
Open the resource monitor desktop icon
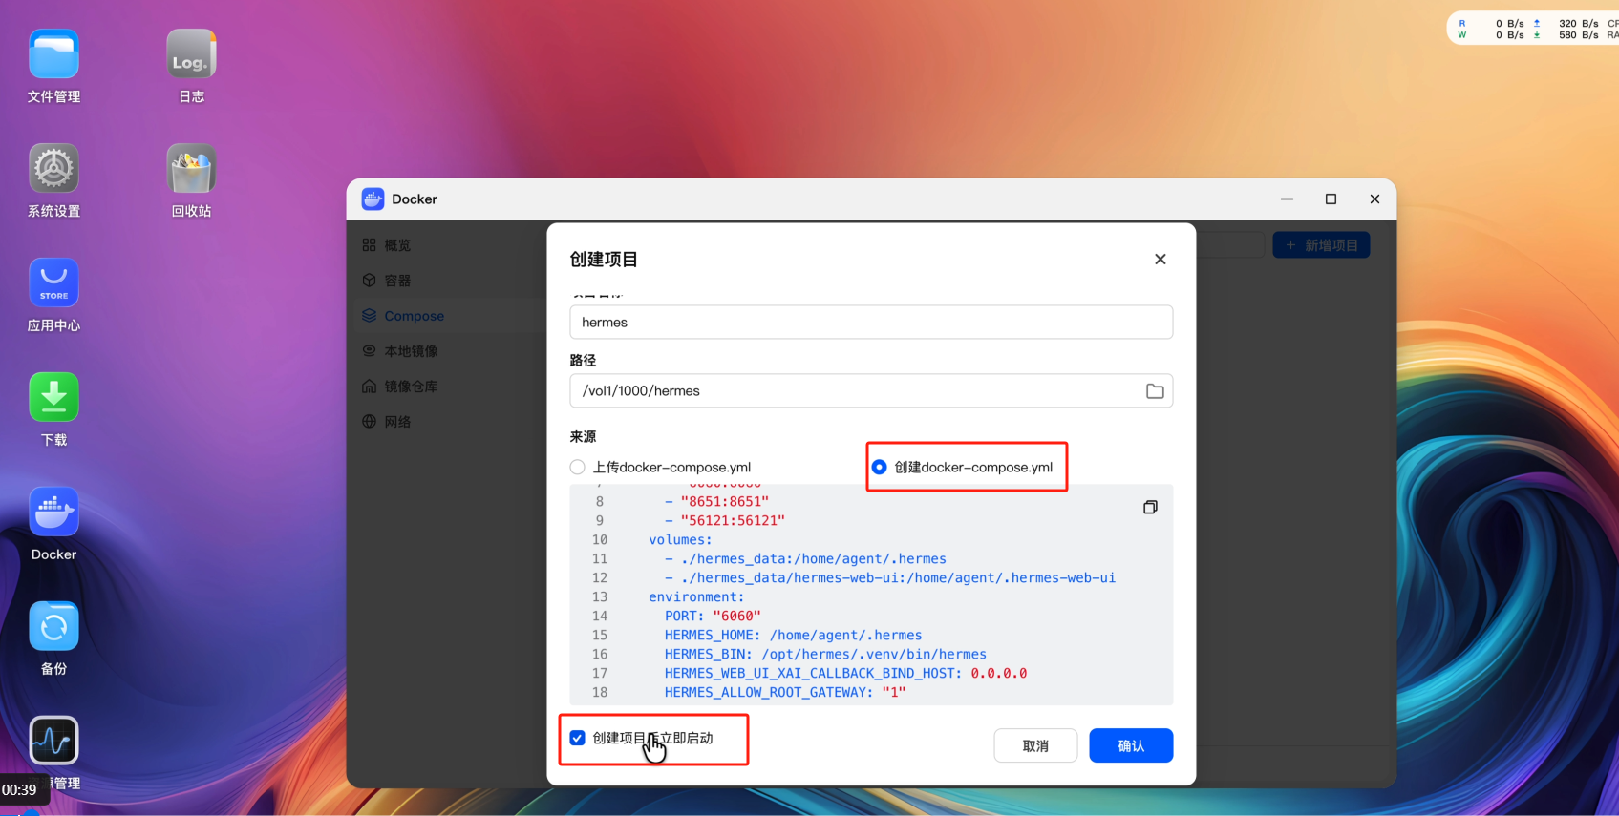click(53, 741)
